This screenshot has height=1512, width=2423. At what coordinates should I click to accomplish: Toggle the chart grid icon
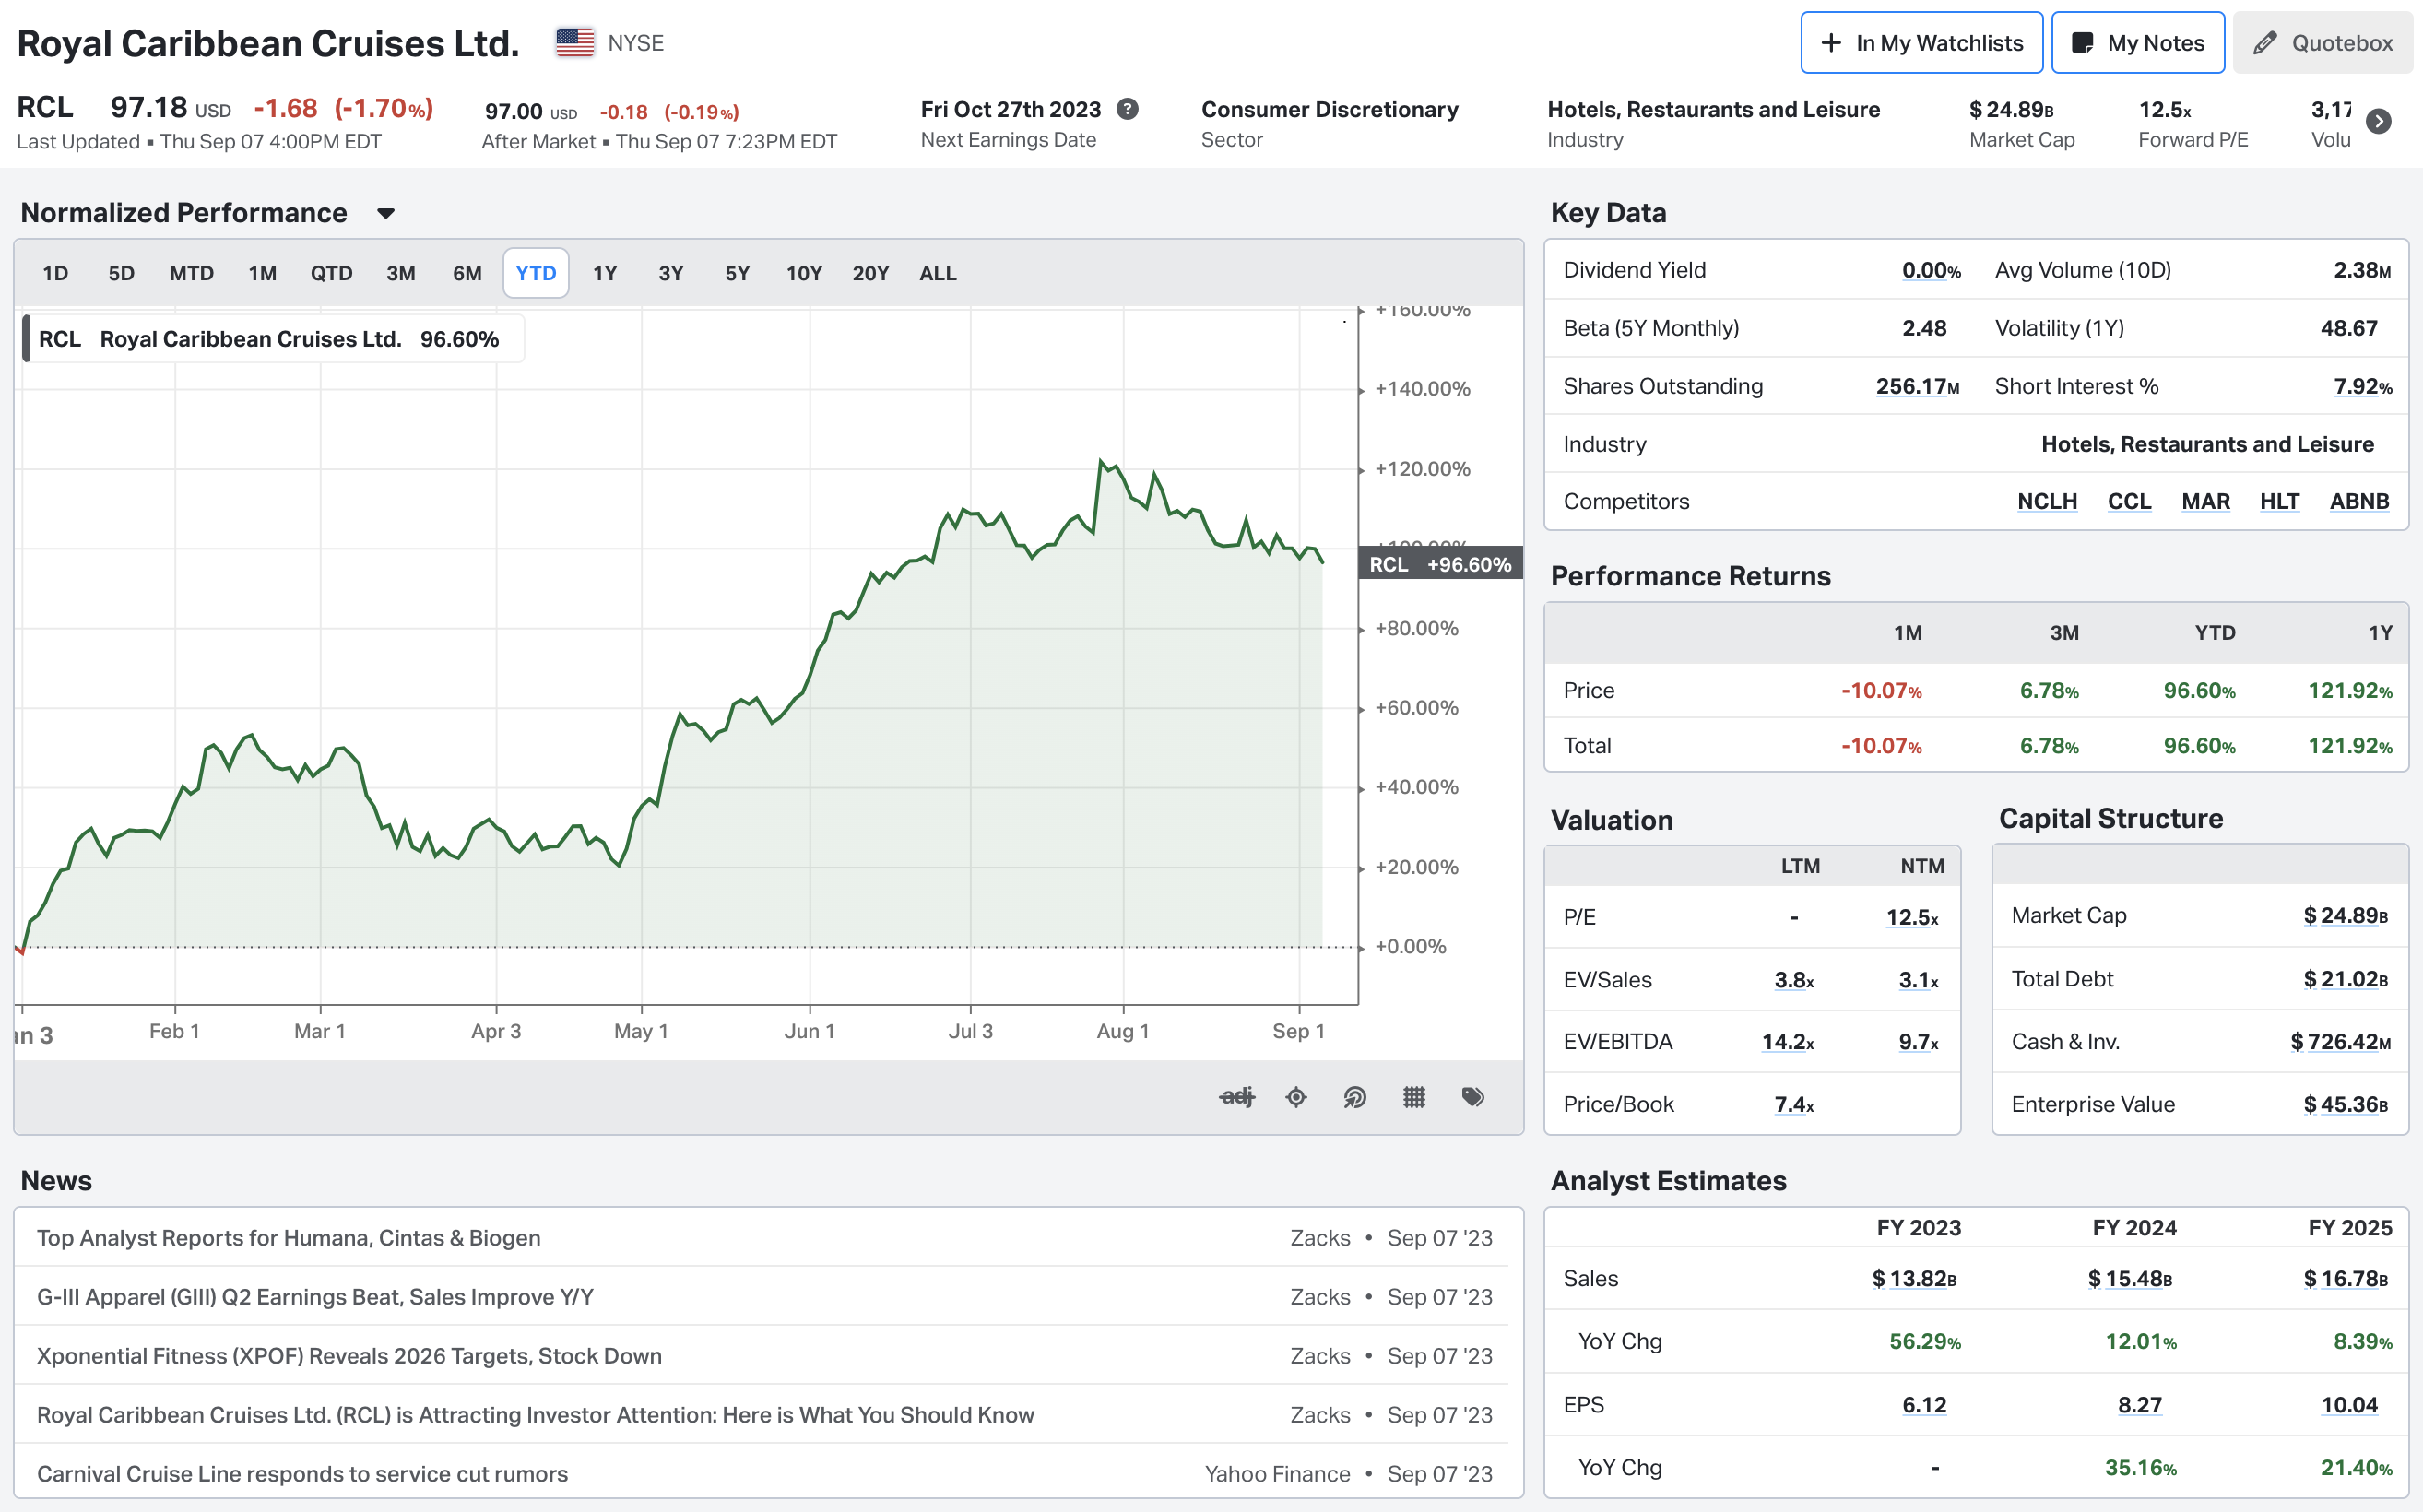(x=1414, y=1097)
